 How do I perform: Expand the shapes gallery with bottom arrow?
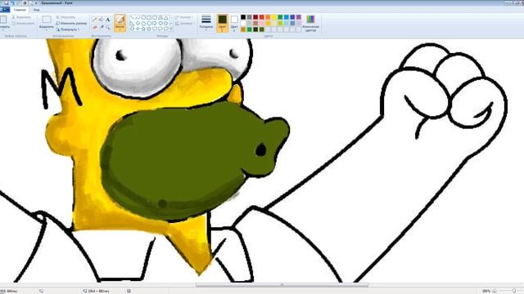tap(171, 29)
